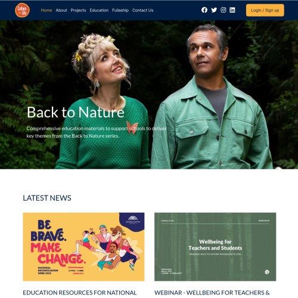Click the Latest News heading
This screenshot has width=298, height=298.
point(47,198)
